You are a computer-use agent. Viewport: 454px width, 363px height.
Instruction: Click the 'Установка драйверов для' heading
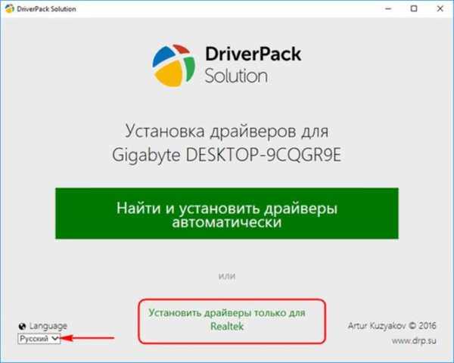tap(227, 132)
